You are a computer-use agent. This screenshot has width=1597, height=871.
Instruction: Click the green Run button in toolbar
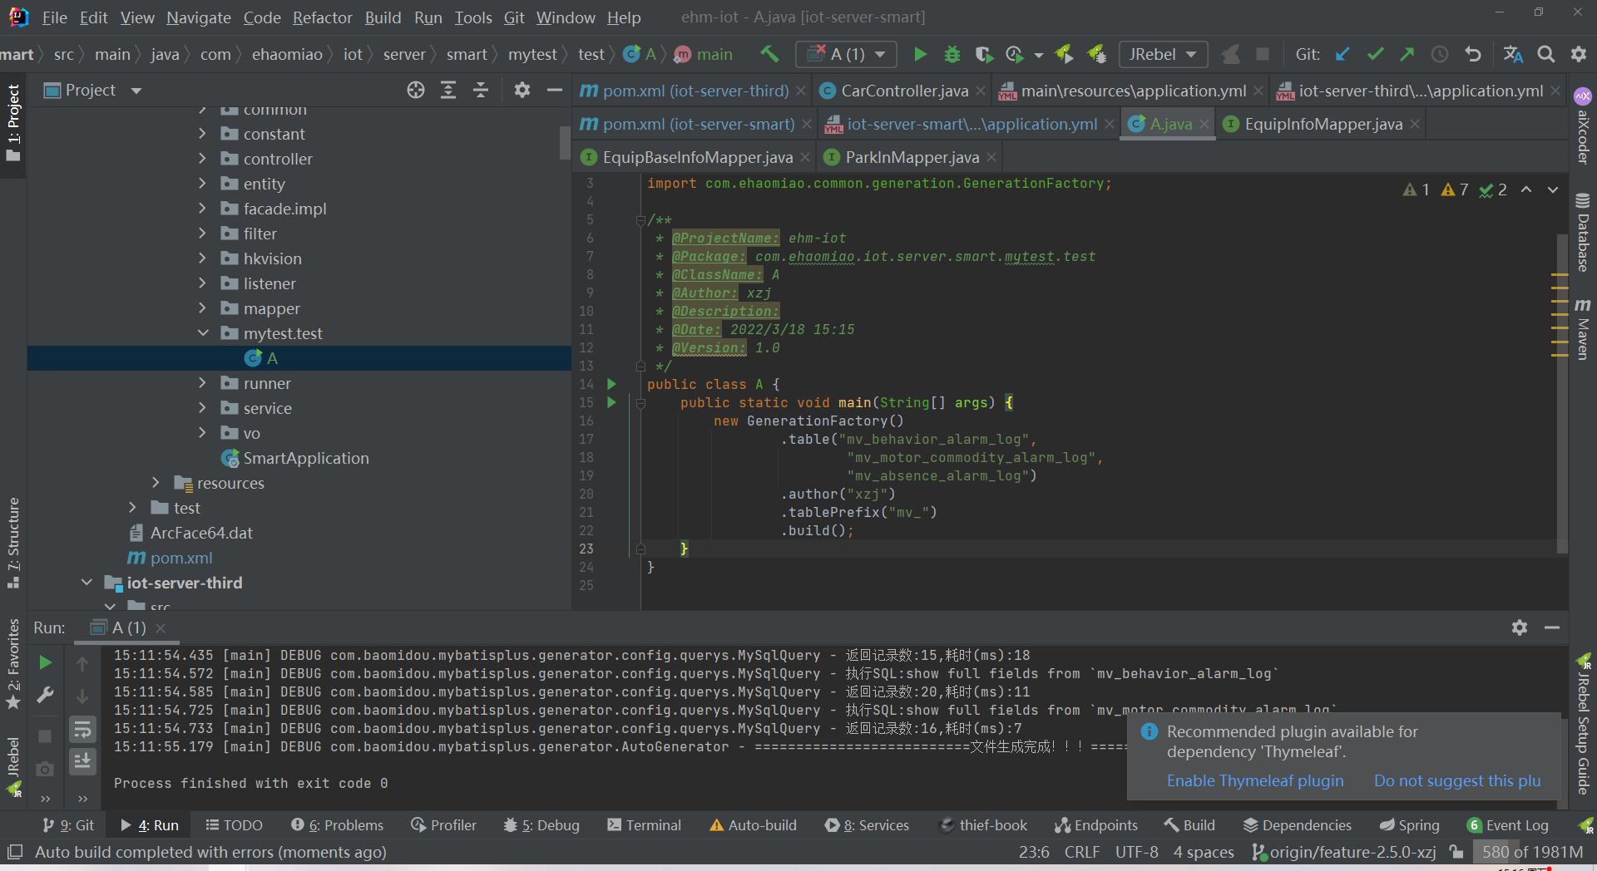point(920,55)
